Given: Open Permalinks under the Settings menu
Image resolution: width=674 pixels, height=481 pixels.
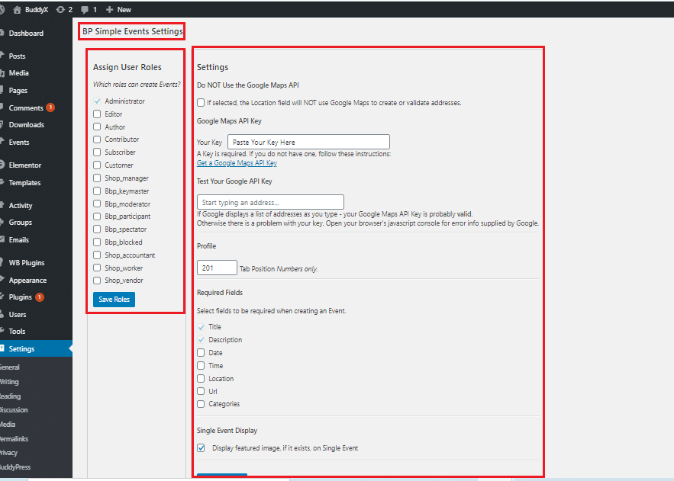Looking at the screenshot, I should pos(15,438).
